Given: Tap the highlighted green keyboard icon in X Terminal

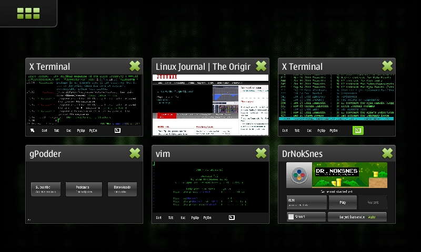Looking at the screenshot, I should pos(358,130).
